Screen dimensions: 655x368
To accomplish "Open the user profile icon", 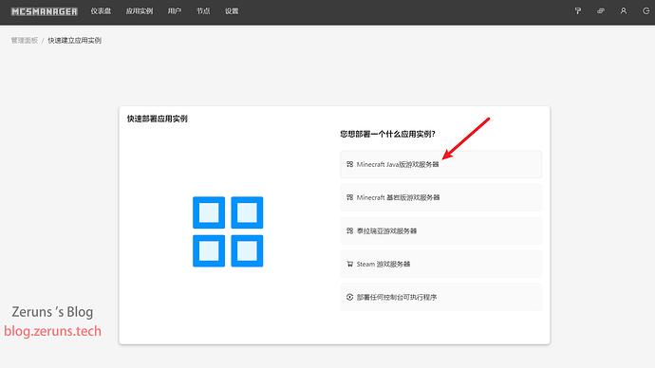I will (x=624, y=11).
